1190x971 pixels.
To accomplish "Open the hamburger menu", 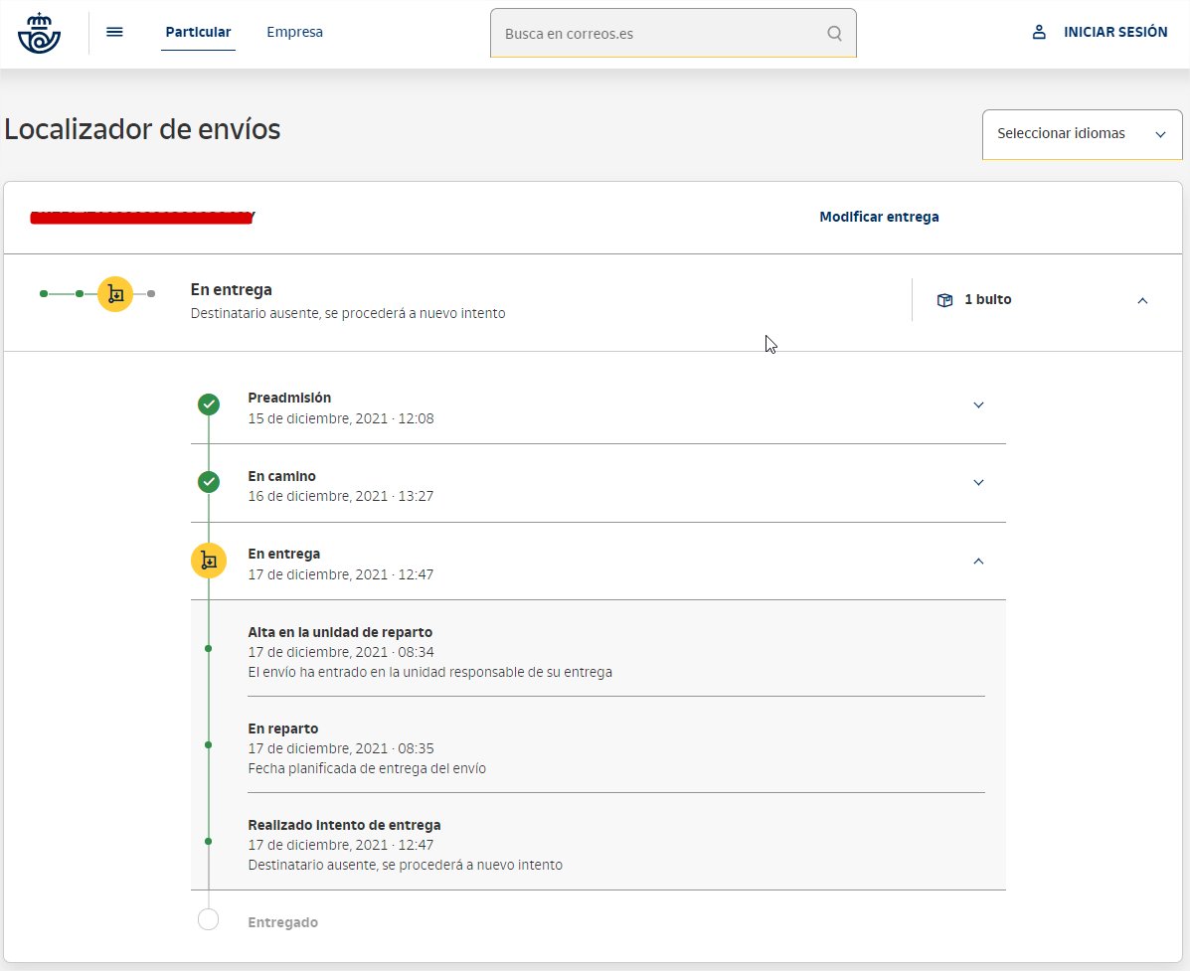I will coord(114,32).
